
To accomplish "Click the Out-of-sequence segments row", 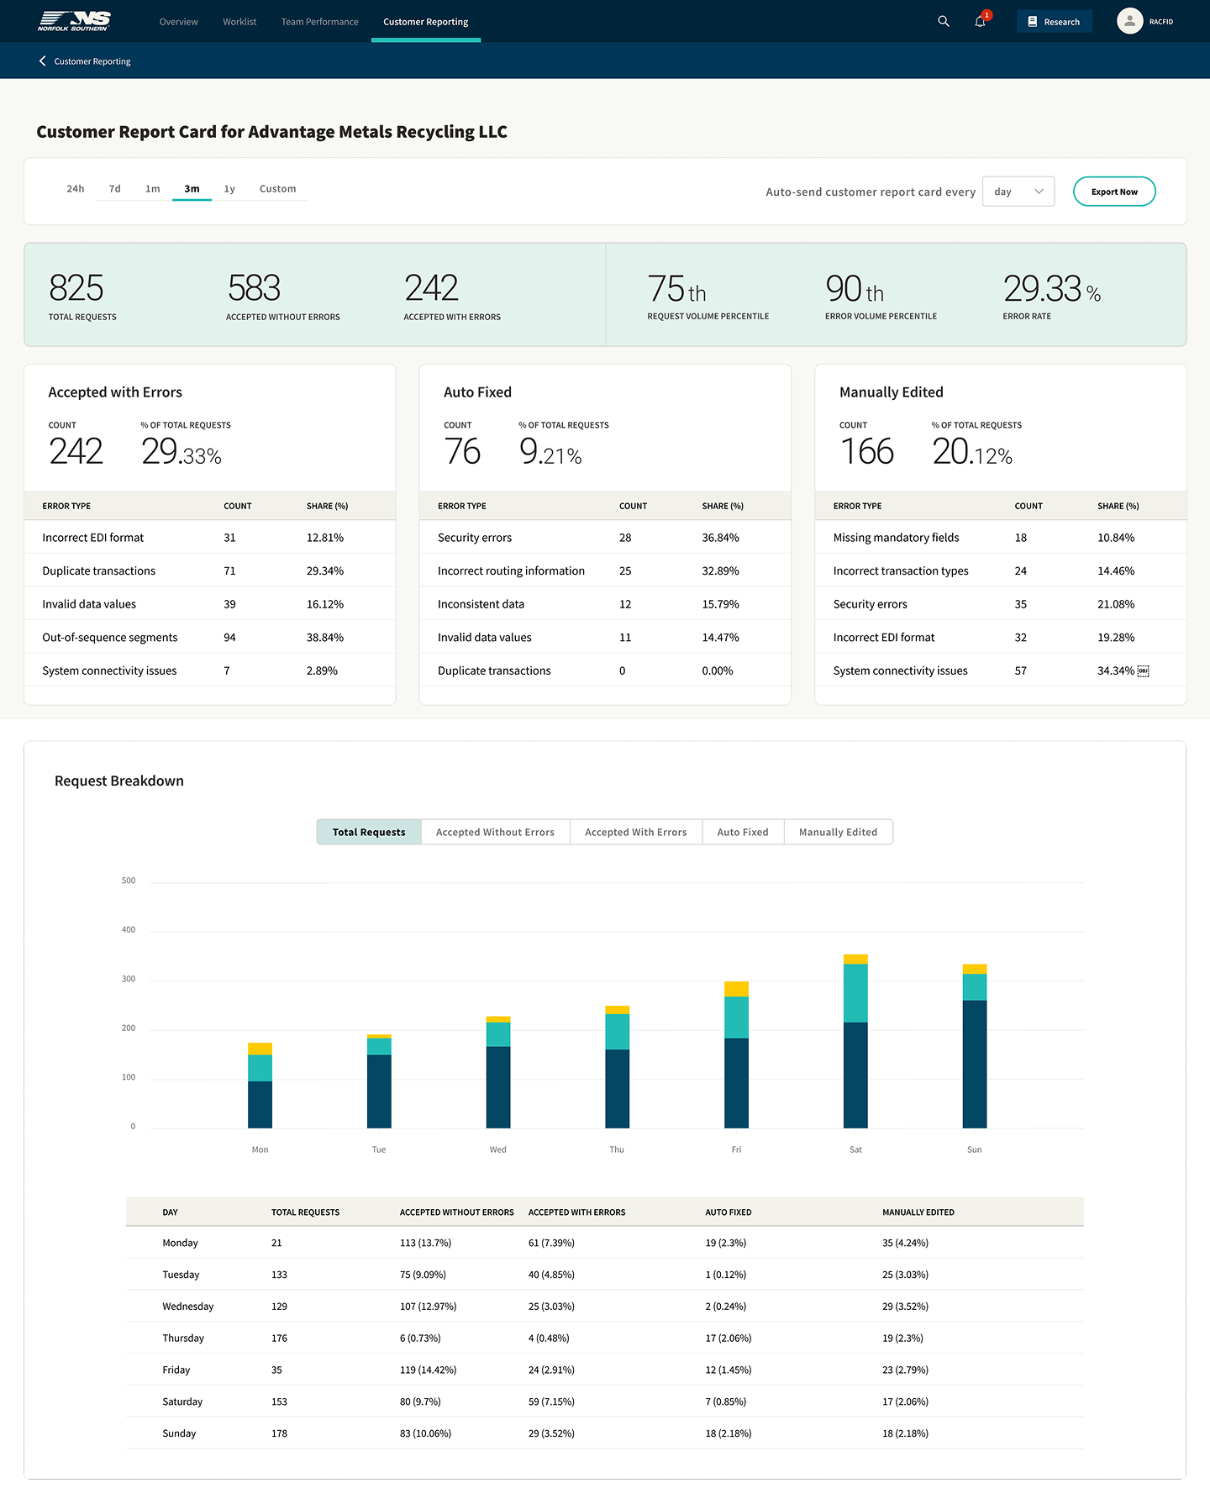I will click(210, 637).
